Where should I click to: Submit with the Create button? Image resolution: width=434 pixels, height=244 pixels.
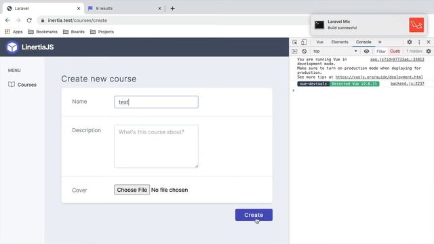coord(254,215)
